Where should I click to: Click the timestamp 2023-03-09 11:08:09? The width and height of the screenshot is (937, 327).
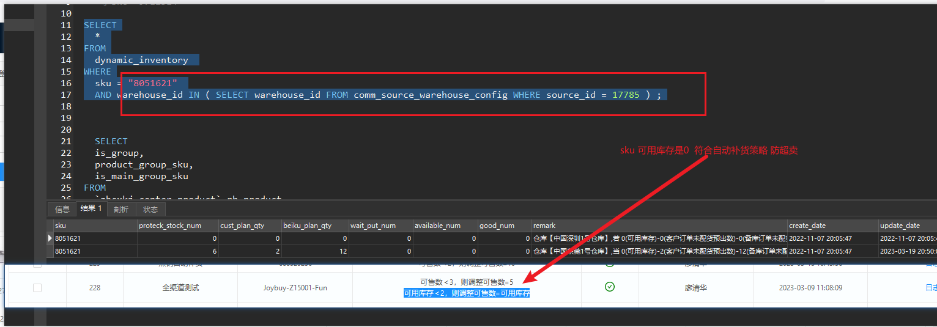click(x=810, y=287)
